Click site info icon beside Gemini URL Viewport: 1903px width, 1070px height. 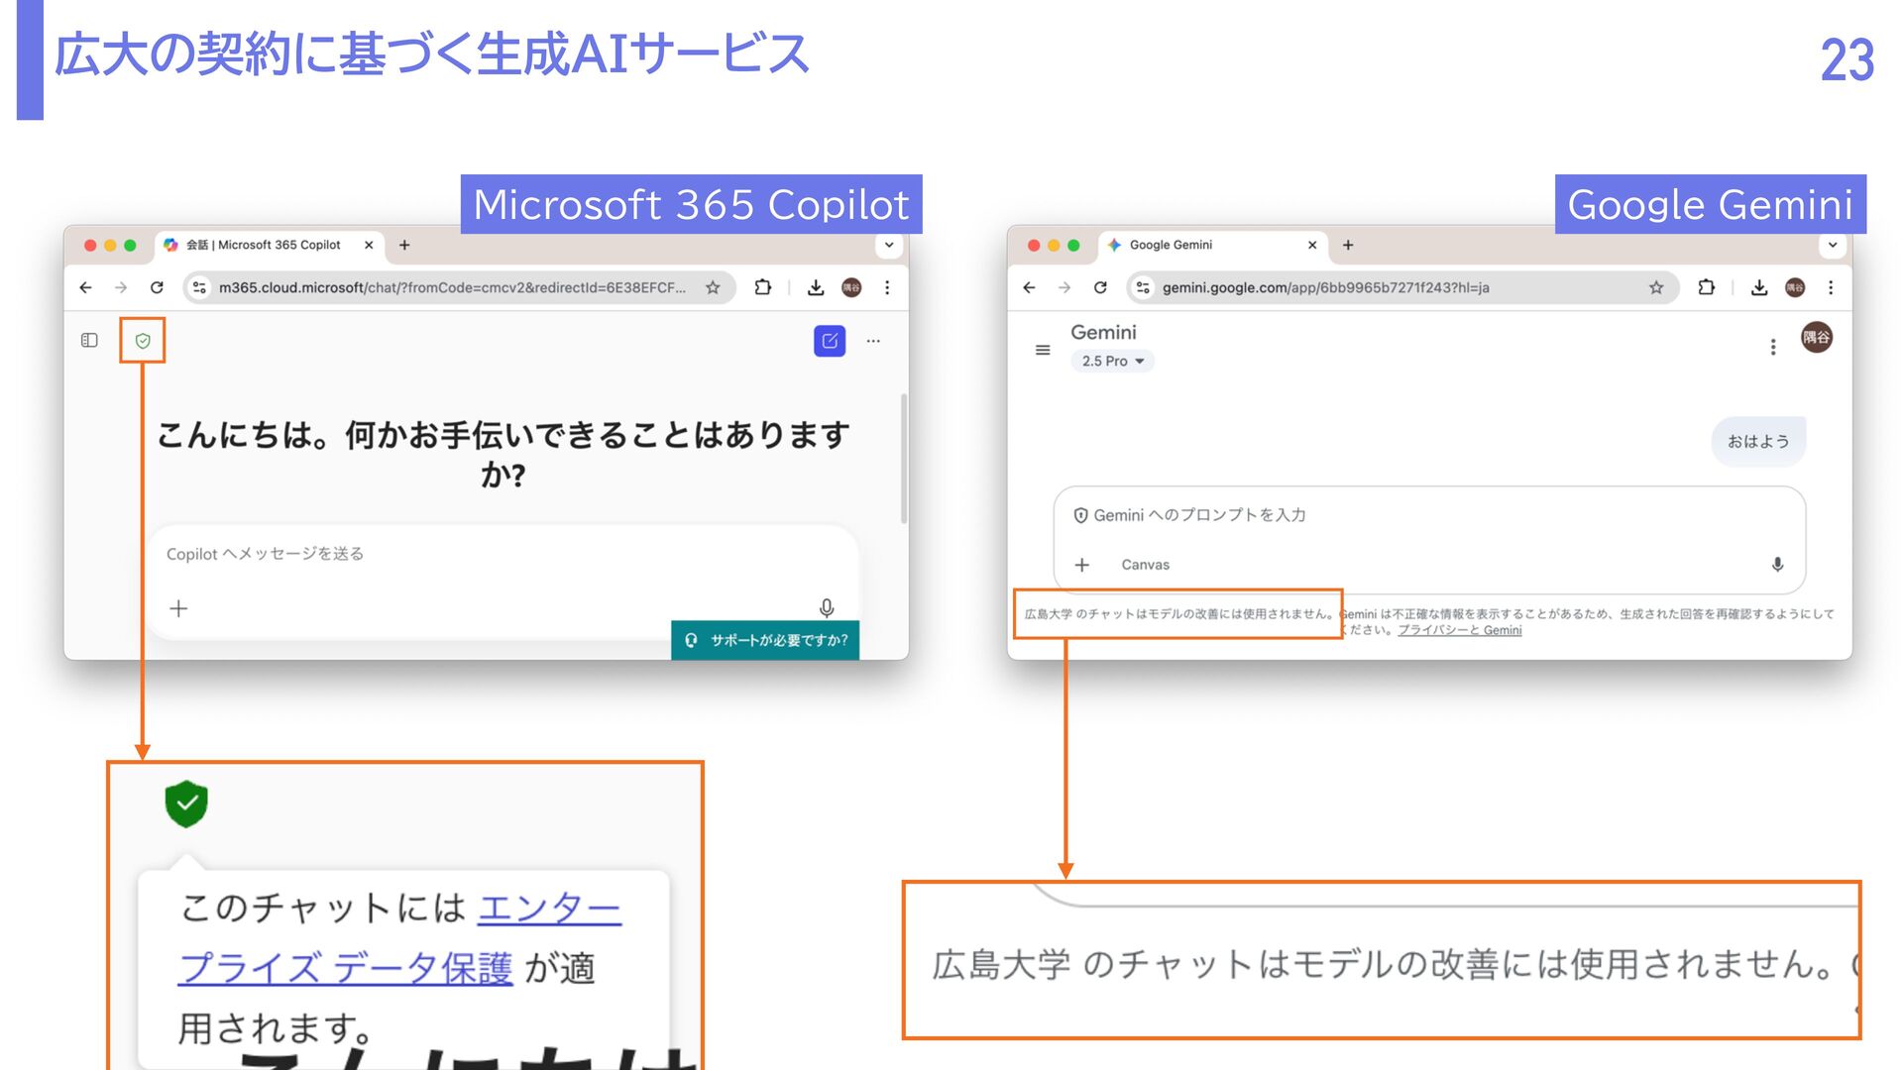pos(1143,287)
